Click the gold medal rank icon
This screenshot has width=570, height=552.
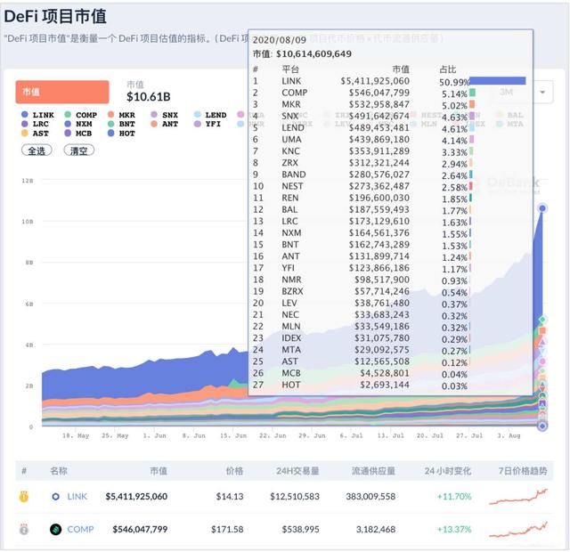point(24,497)
